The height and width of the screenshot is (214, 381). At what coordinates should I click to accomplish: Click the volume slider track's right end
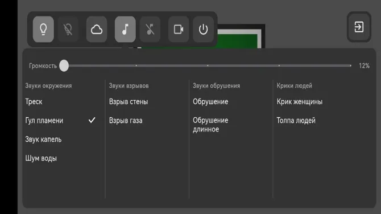pyautogui.click(x=350, y=65)
